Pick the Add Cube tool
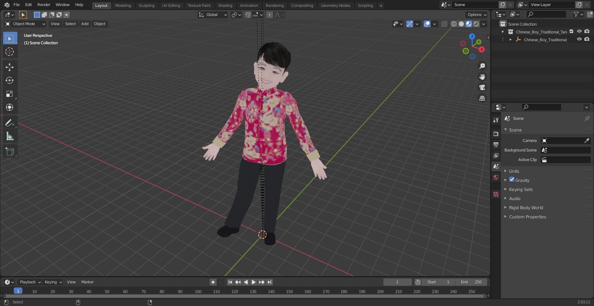The image size is (594, 306). (10, 152)
